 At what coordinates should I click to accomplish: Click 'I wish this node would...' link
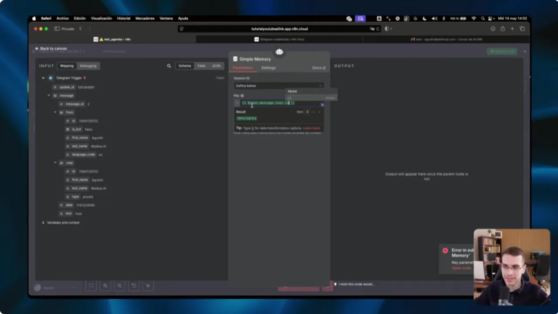tap(357, 284)
